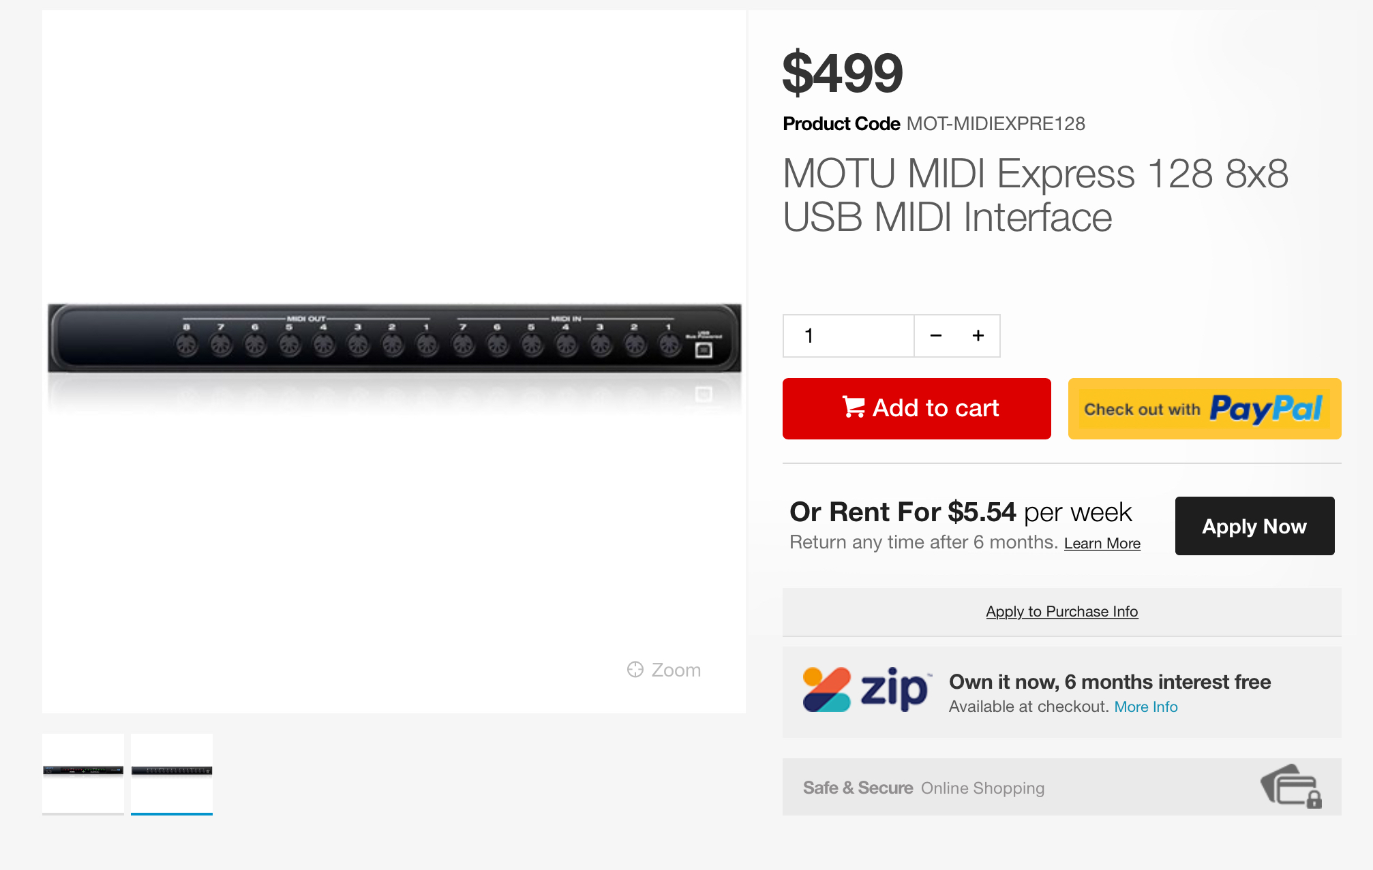Open the Apply to Purchase Info link
Image resolution: width=1373 pixels, height=870 pixels.
pyautogui.click(x=1061, y=612)
